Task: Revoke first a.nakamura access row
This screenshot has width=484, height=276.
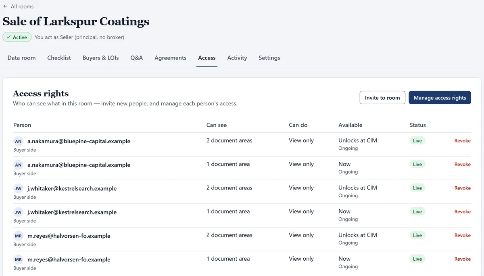Action: tap(463, 141)
